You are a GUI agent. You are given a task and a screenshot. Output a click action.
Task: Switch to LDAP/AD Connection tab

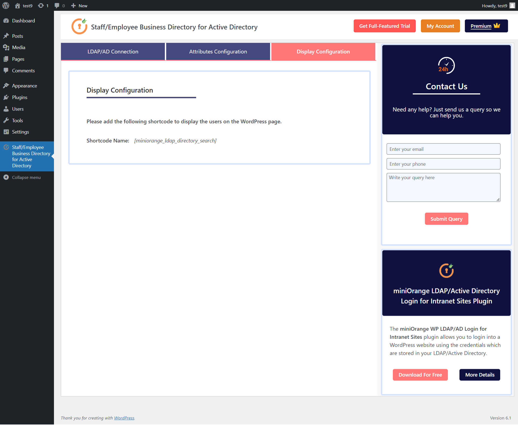113,52
